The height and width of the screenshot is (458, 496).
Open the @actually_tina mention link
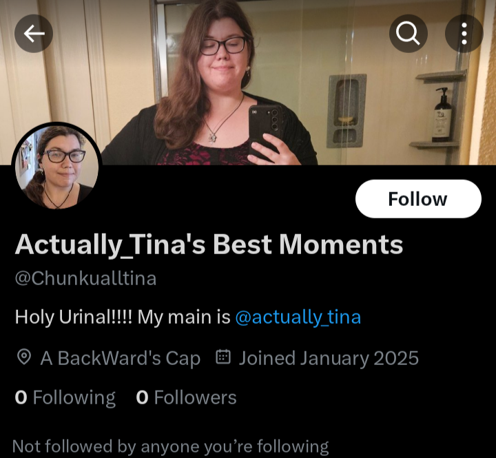pos(298,318)
